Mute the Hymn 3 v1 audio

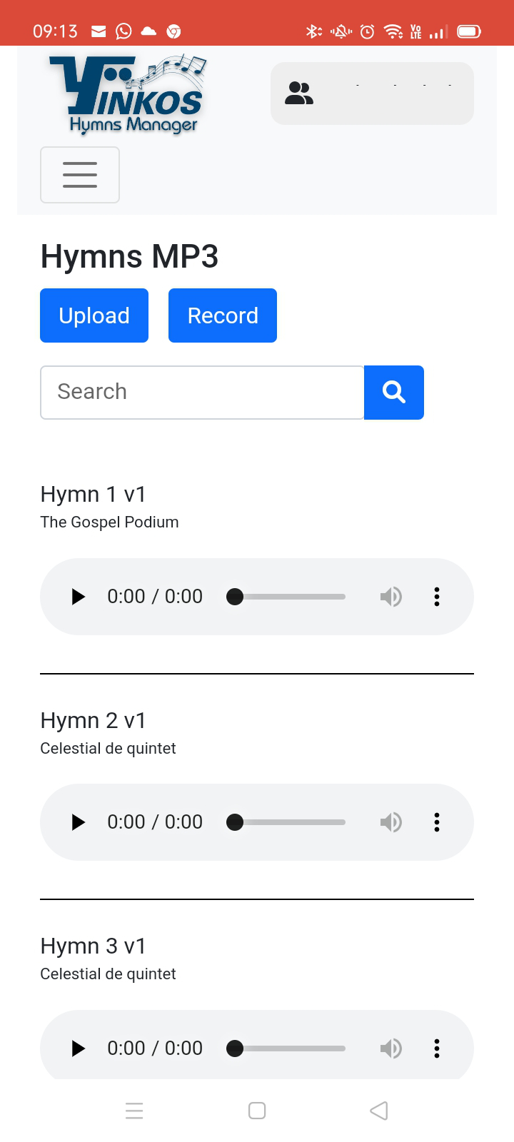[390, 1048]
